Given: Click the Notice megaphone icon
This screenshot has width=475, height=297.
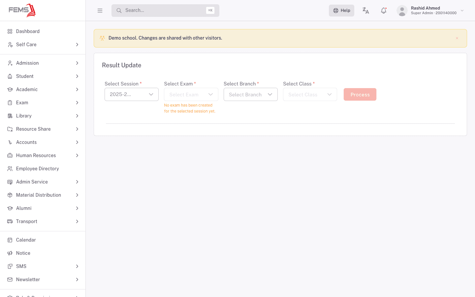Looking at the screenshot, I should [10, 253].
